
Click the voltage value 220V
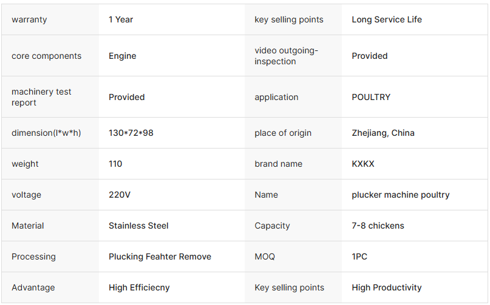[120, 195]
